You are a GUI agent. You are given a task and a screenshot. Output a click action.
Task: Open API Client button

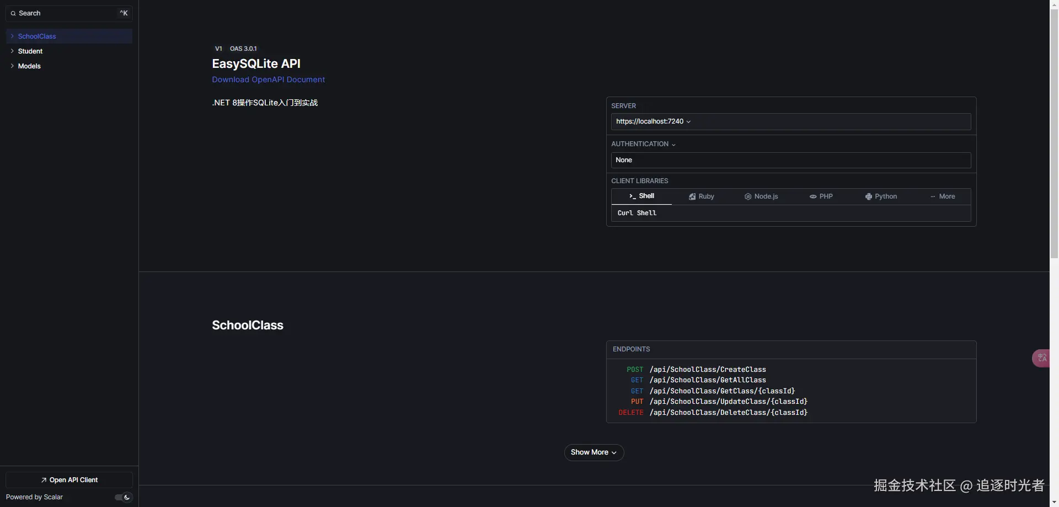tap(69, 480)
